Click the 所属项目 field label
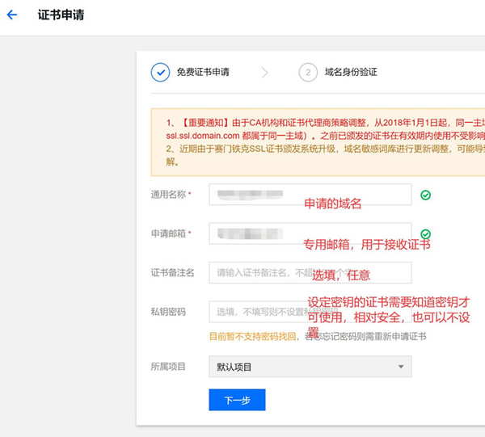This screenshot has height=437, width=485. [168, 367]
